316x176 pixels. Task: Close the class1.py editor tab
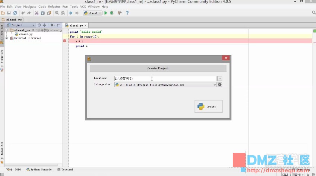pyautogui.click(x=86, y=26)
